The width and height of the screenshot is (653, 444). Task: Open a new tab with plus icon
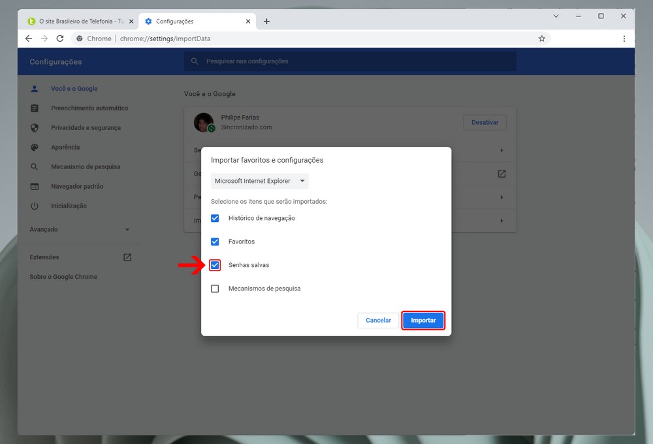coord(266,22)
